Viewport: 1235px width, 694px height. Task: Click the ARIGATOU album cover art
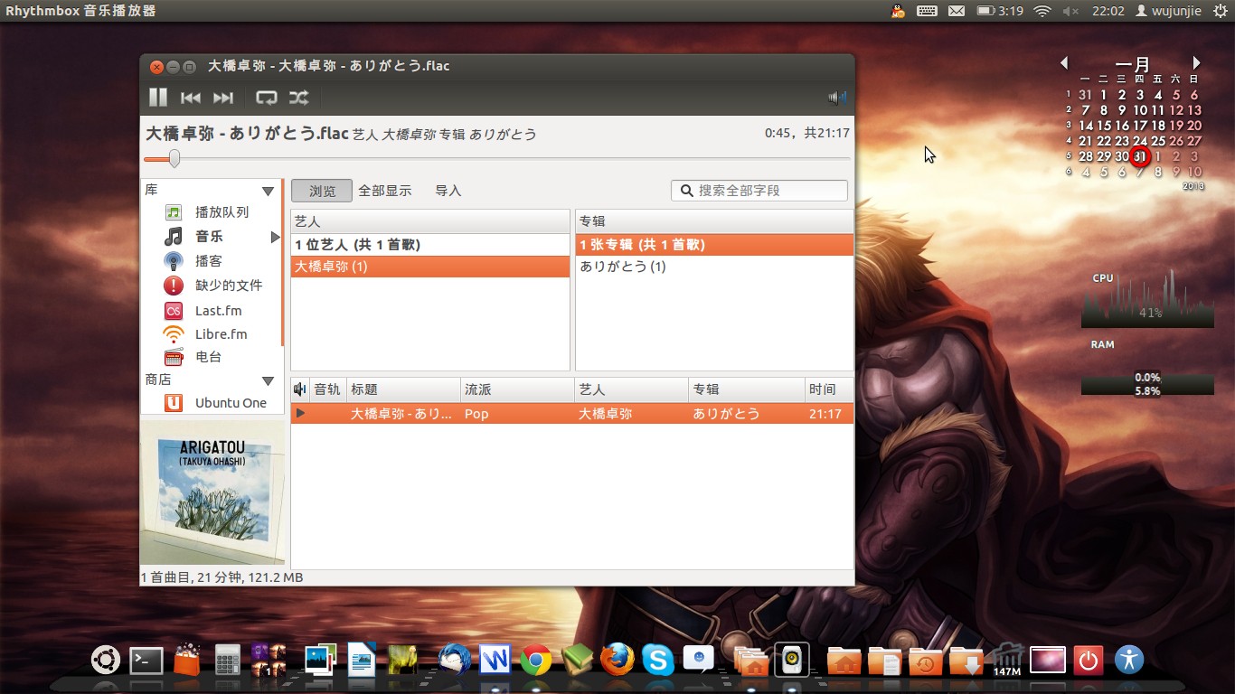pyautogui.click(x=212, y=492)
